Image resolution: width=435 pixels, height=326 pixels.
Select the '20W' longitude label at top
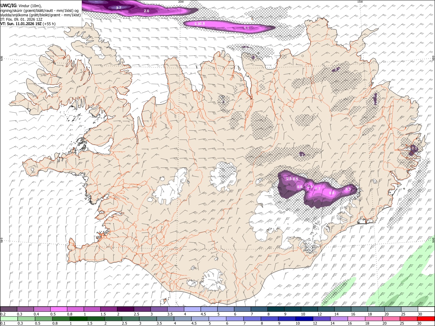pos(181,2)
